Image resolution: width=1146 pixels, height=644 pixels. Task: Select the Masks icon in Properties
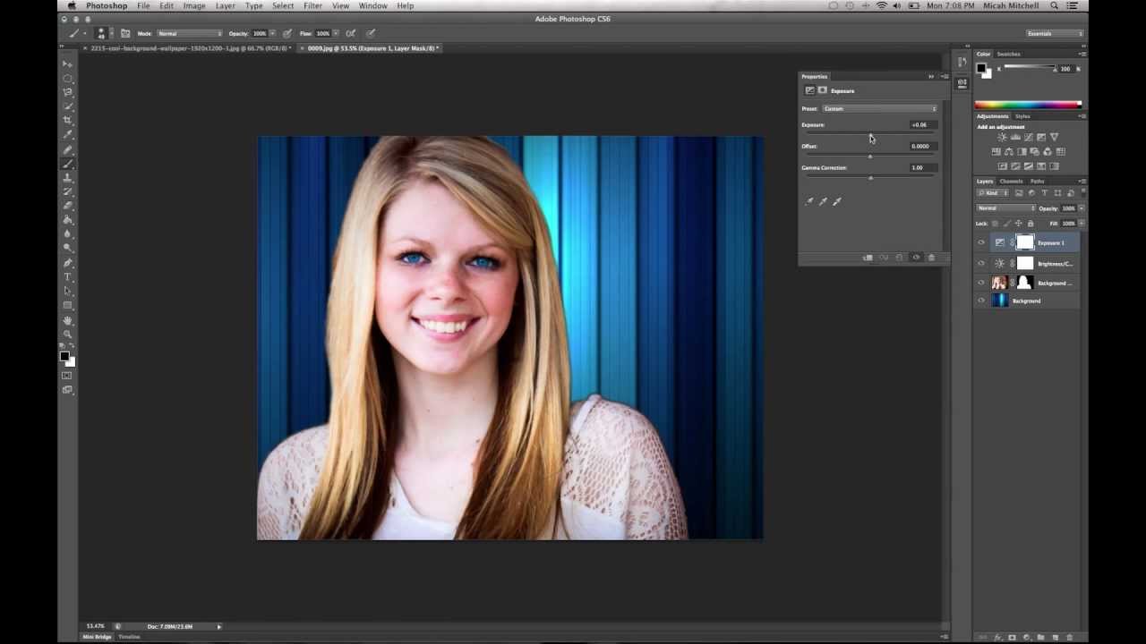click(822, 90)
